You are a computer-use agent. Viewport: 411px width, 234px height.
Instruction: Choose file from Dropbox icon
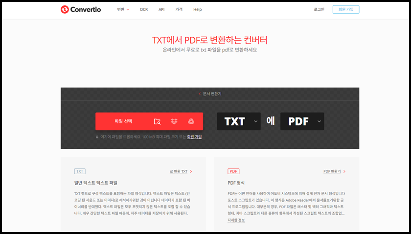pos(174,121)
